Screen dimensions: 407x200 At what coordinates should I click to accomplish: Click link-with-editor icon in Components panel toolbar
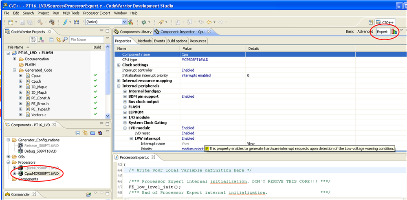pos(85,132)
